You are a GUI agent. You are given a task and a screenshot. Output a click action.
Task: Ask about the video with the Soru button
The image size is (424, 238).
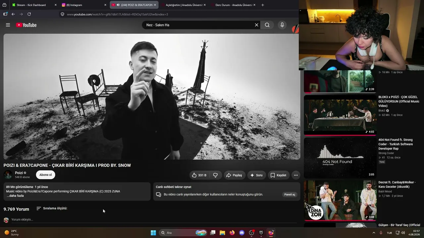pos(256,175)
